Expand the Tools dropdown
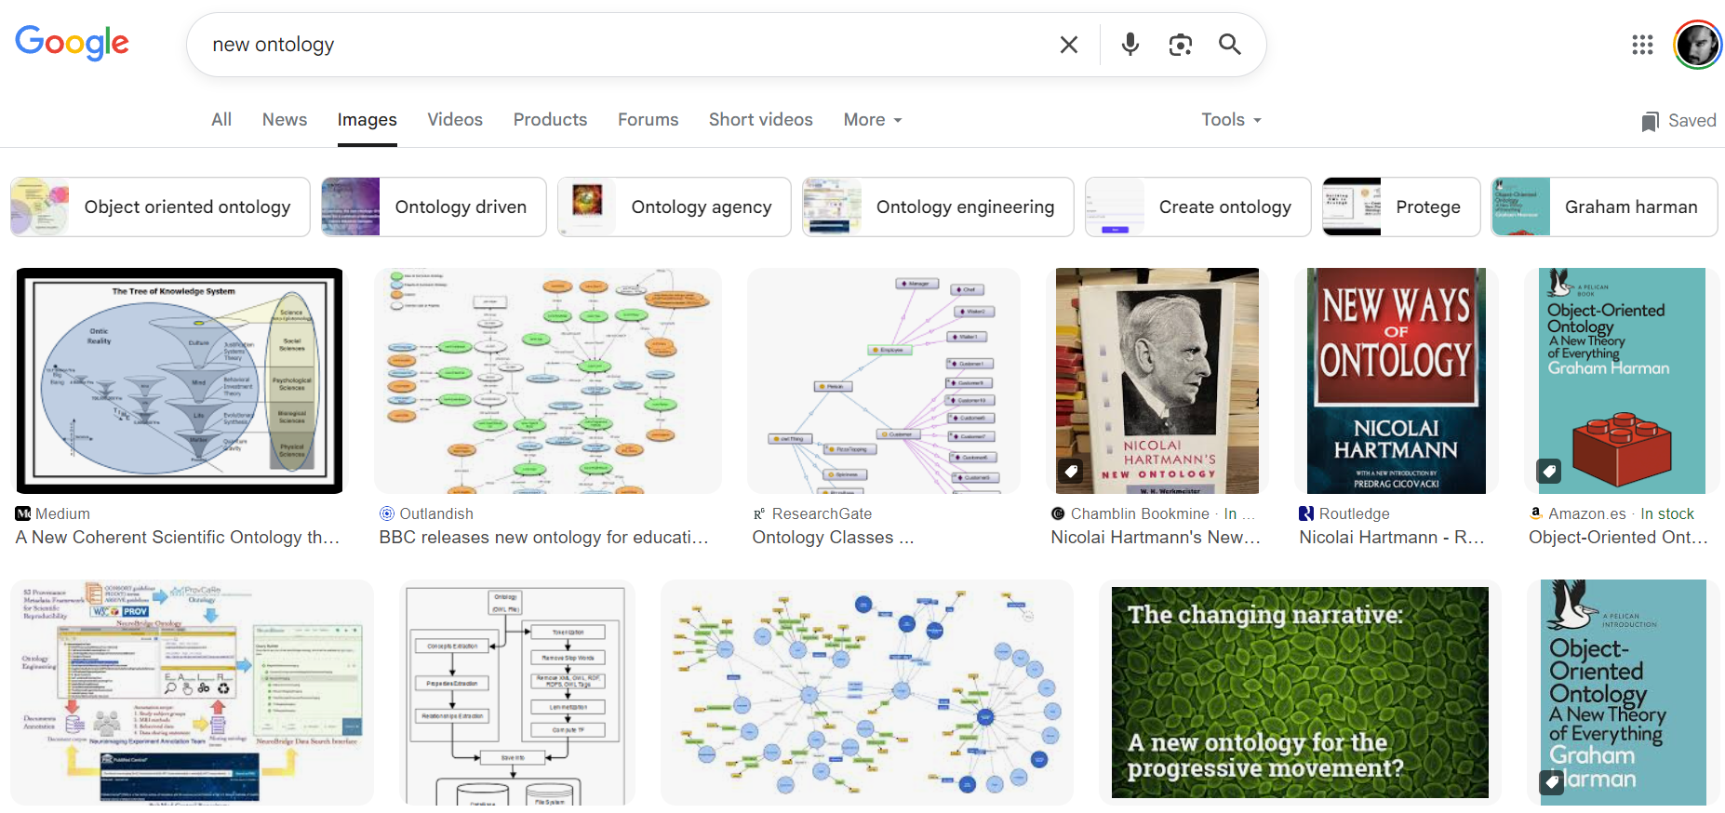1725x813 pixels. pyautogui.click(x=1231, y=119)
